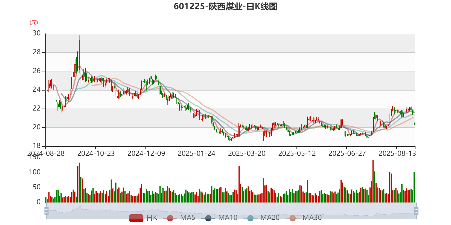Click the volume axis label 100
This screenshot has width=451, height=225.
[35, 172]
